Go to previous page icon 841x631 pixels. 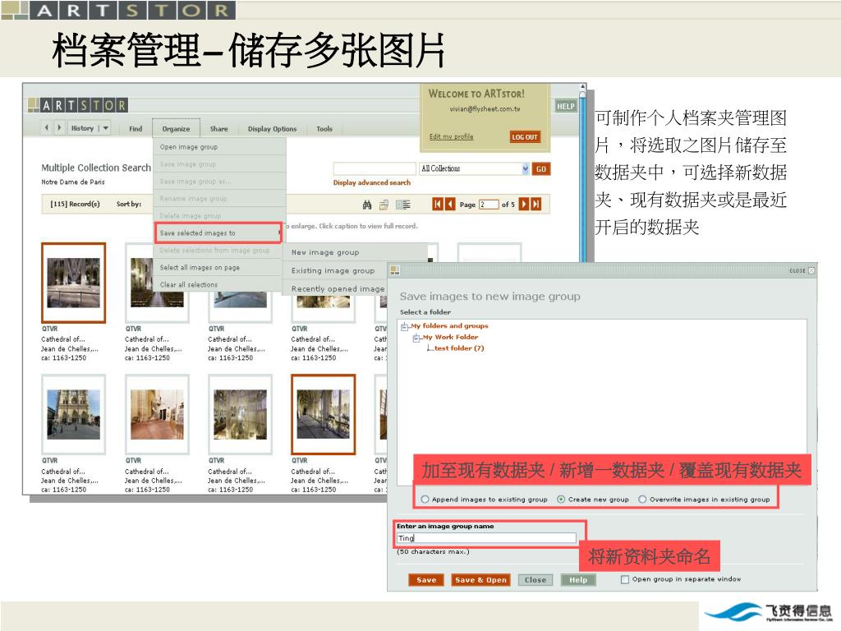[450, 204]
